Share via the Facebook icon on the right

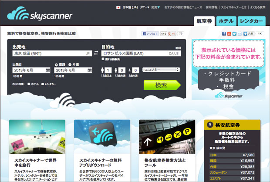(224, 34)
